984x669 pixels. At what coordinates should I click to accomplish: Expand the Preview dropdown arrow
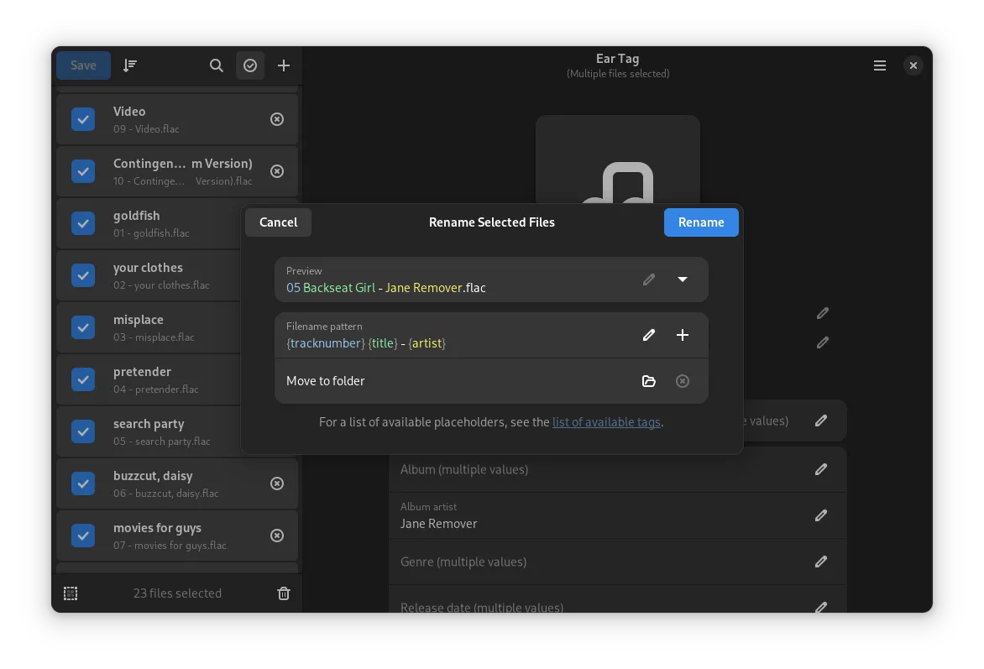tap(683, 280)
